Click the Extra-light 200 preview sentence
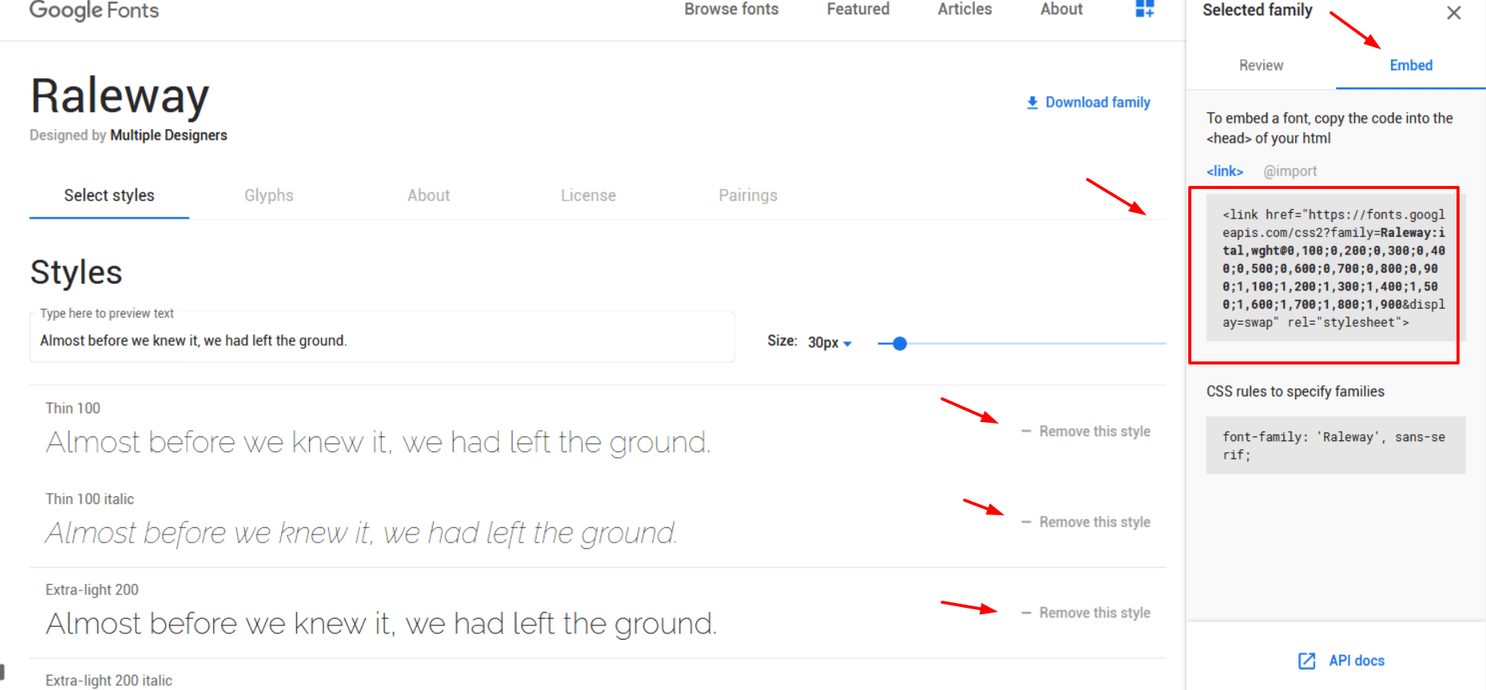Viewport: 1486px width, 690px height. (381, 625)
